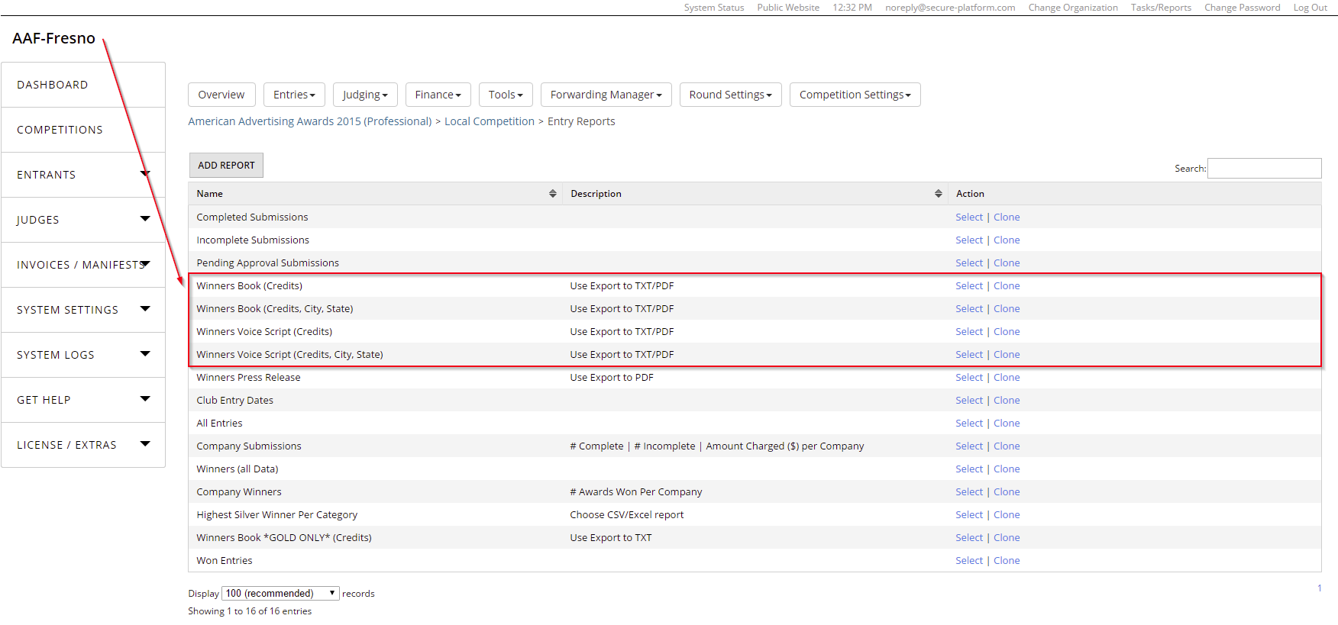Go to the Overview tab
Image resolution: width=1338 pixels, height=625 pixels.
tap(221, 95)
